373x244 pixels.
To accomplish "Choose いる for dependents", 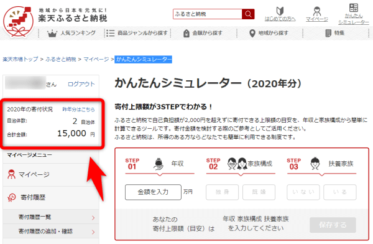I will [339, 192].
